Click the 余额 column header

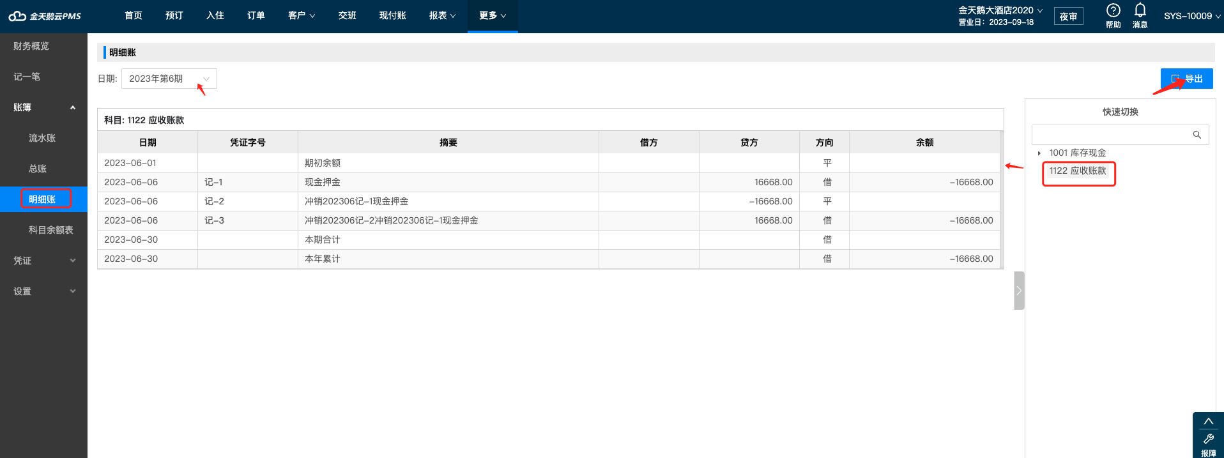924,142
